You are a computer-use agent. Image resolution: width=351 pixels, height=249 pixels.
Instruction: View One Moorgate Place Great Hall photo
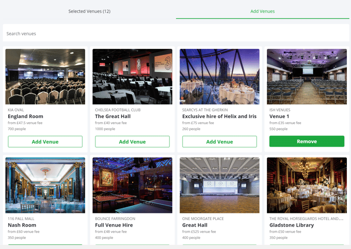(219, 185)
